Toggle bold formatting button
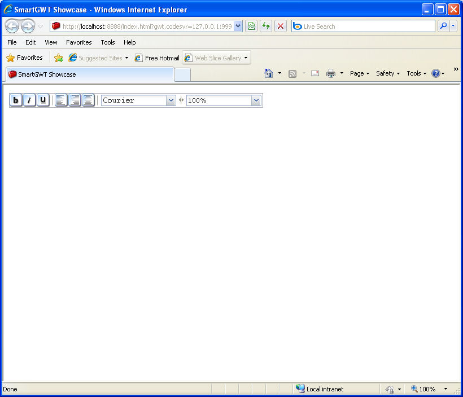 [x=16, y=100]
